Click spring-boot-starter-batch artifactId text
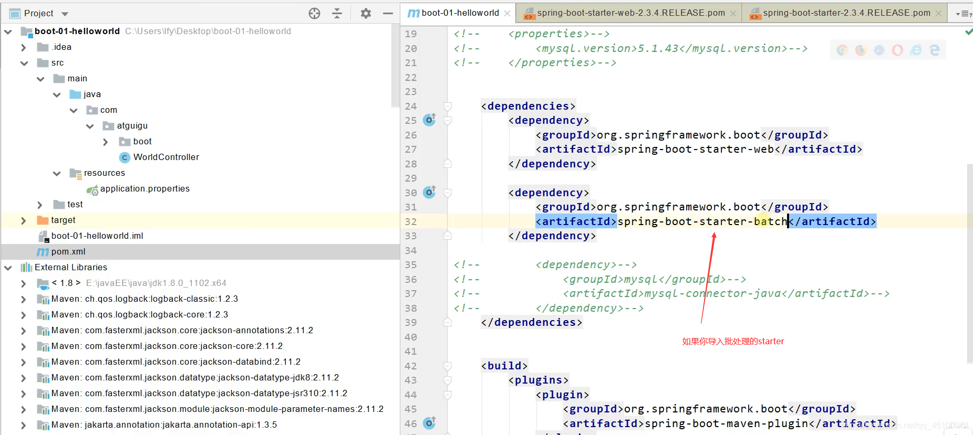973x435 pixels. 702,221
